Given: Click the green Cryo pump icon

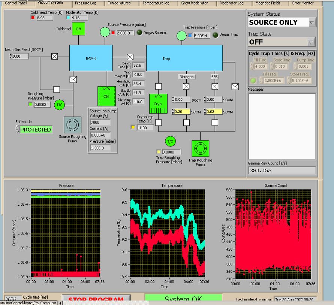Looking at the screenshot, I should click(x=158, y=103).
